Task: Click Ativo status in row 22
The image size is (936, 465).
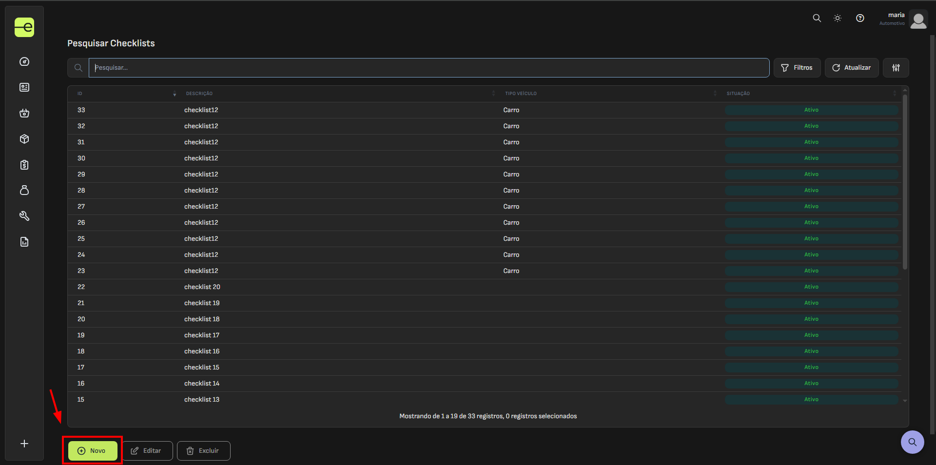Action: point(811,287)
